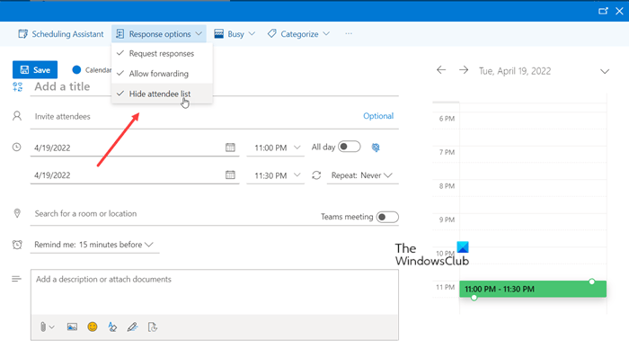Select Request responses menu item

pyautogui.click(x=162, y=53)
